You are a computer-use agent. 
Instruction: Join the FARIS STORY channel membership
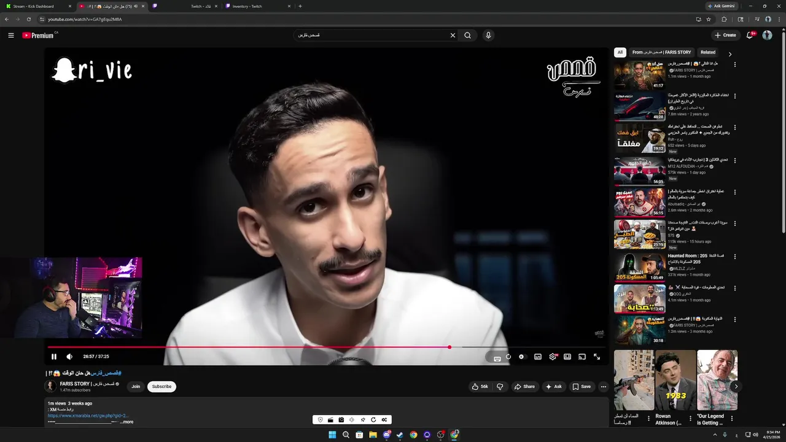(x=136, y=387)
